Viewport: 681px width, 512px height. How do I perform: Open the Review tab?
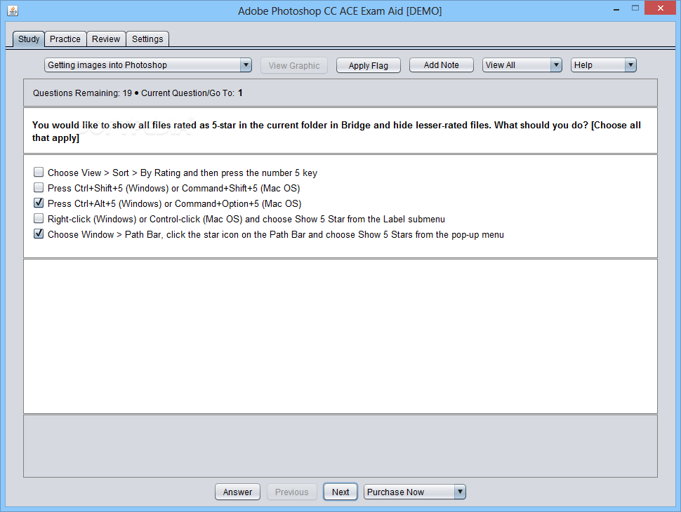pyautogui.click(x=106, y=39)
